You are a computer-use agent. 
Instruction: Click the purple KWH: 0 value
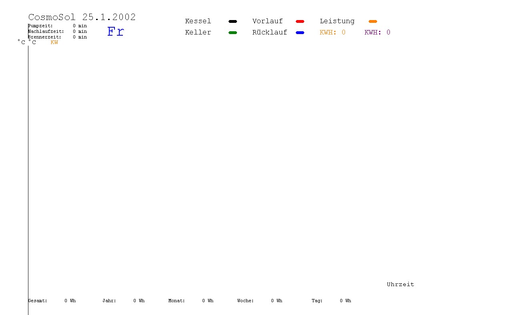pyautogui.click(x=377, y=32)
